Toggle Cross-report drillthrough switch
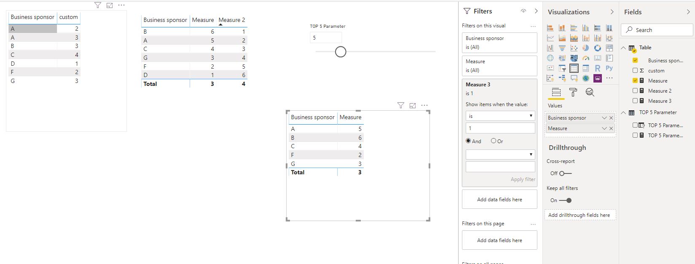695x264 pixels. click(x=565, y=173)
